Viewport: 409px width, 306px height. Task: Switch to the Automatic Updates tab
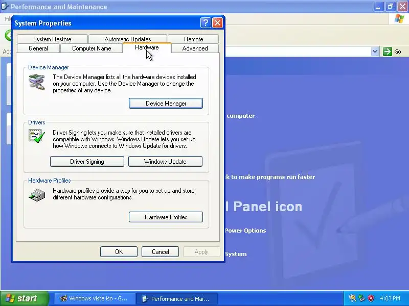(x=127, y=39)
